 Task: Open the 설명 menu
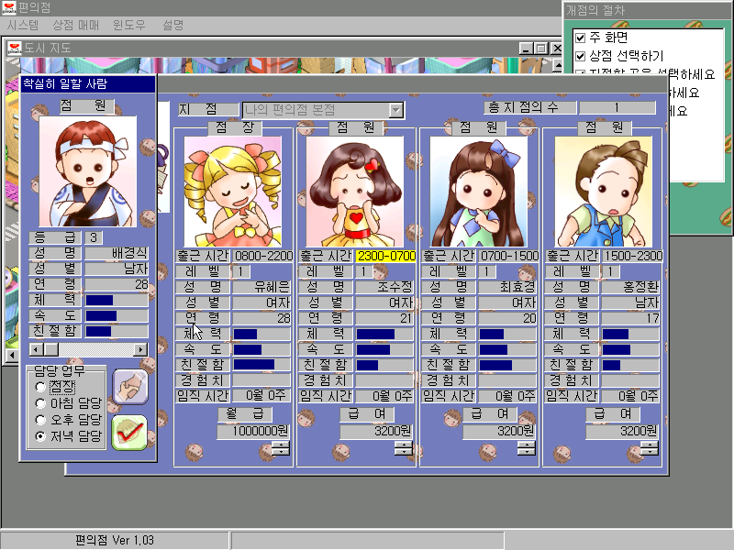[173, 26]
